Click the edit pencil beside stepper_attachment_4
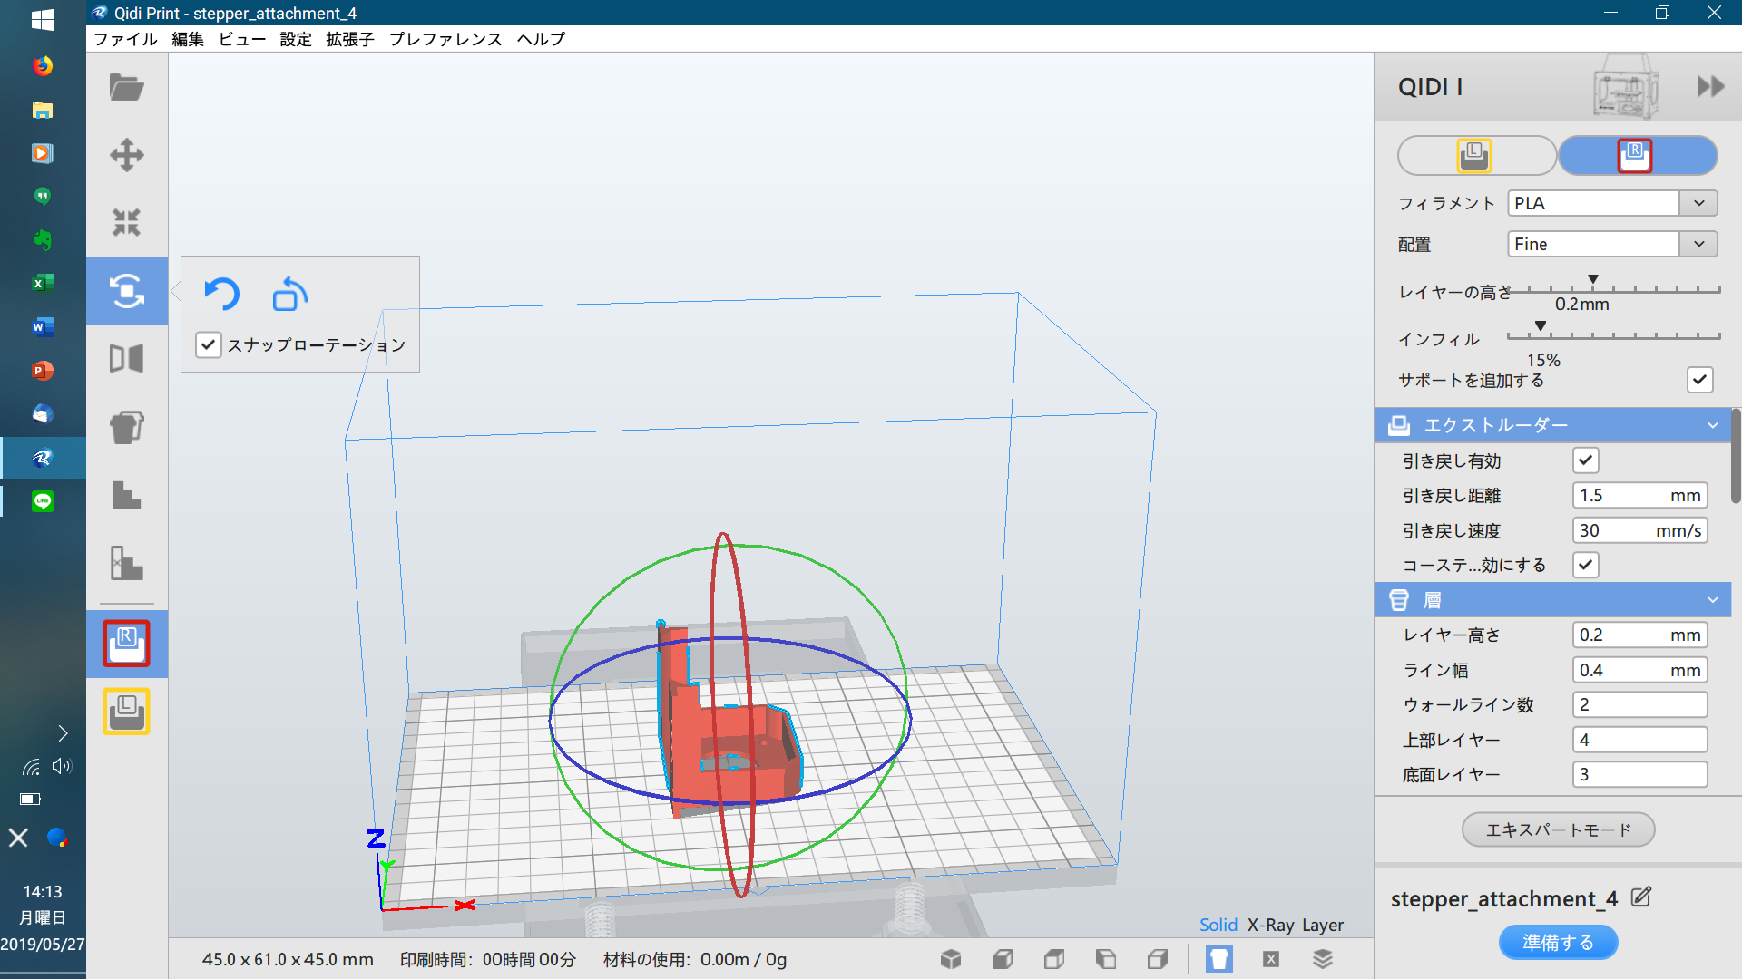The width and height of the screenshot is (1742, 979). click(x=1640, y=897)
